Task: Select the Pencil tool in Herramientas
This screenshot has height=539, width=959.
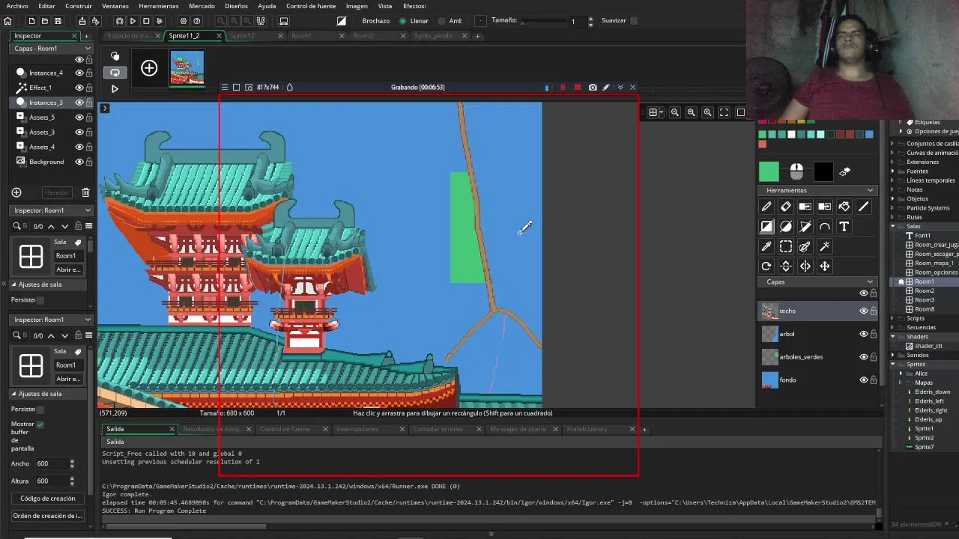Action: [x=766, y=207]
